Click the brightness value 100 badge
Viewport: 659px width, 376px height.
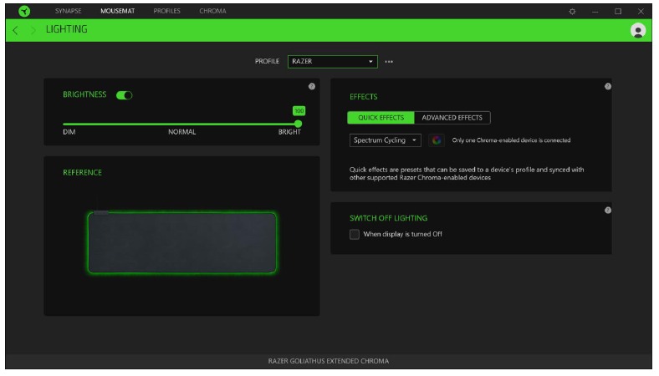coord(299,111)
